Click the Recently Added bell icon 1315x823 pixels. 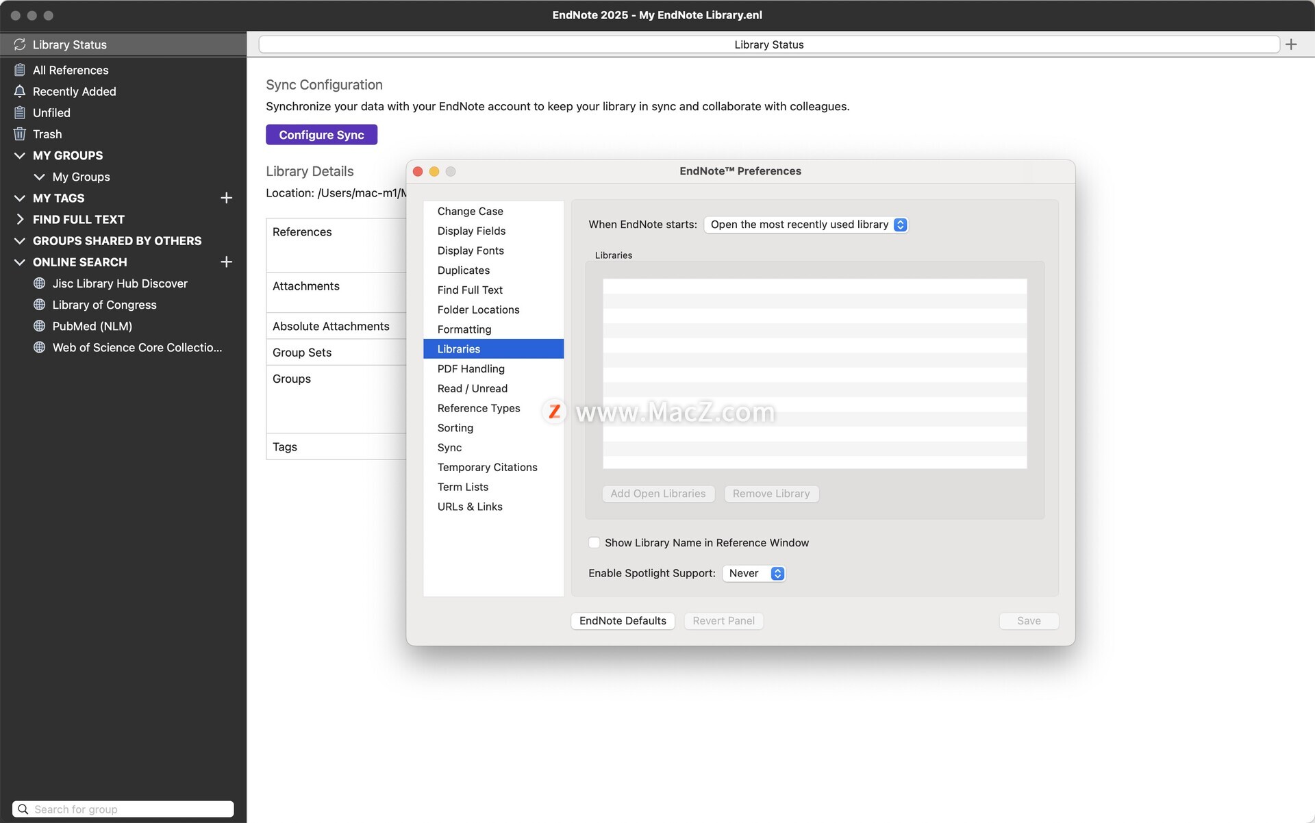[19, 91]
